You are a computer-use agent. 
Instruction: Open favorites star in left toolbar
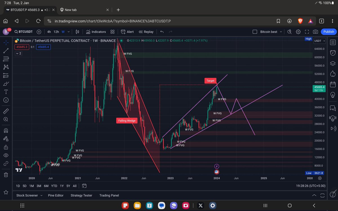click(6, 192)
